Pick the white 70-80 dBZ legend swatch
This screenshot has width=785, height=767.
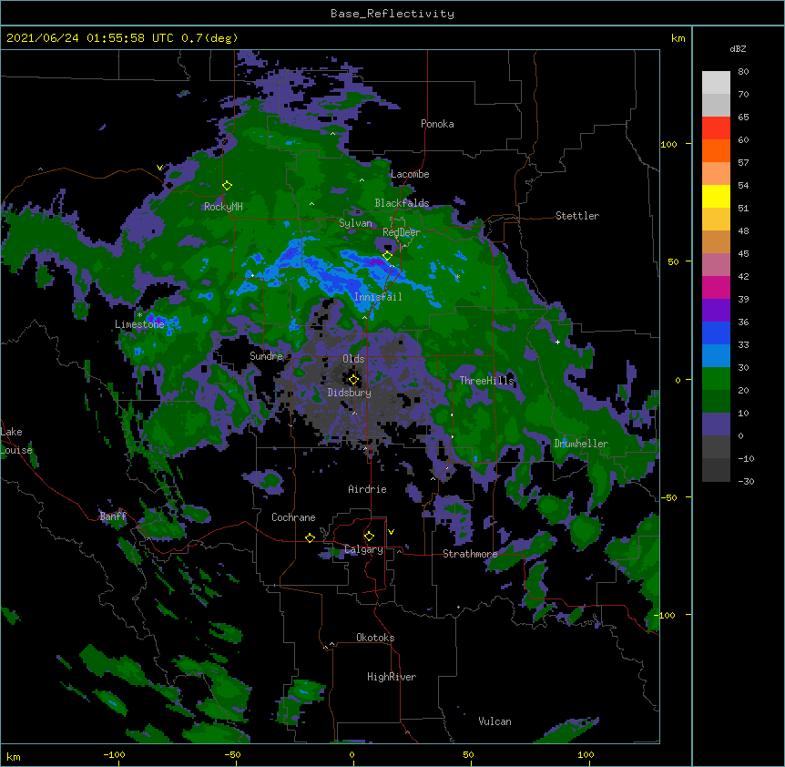(716, 83)
